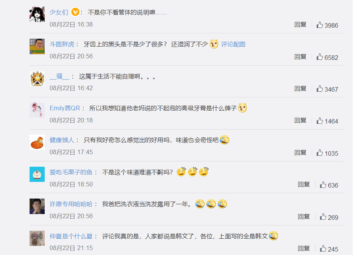Like the comment by 少女们
The image size is (353, 255).
coord(319,25)
